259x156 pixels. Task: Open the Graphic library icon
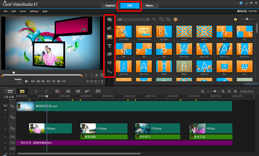coord(110,54)
